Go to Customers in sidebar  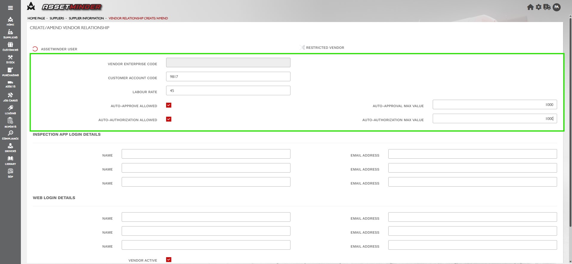10,46
